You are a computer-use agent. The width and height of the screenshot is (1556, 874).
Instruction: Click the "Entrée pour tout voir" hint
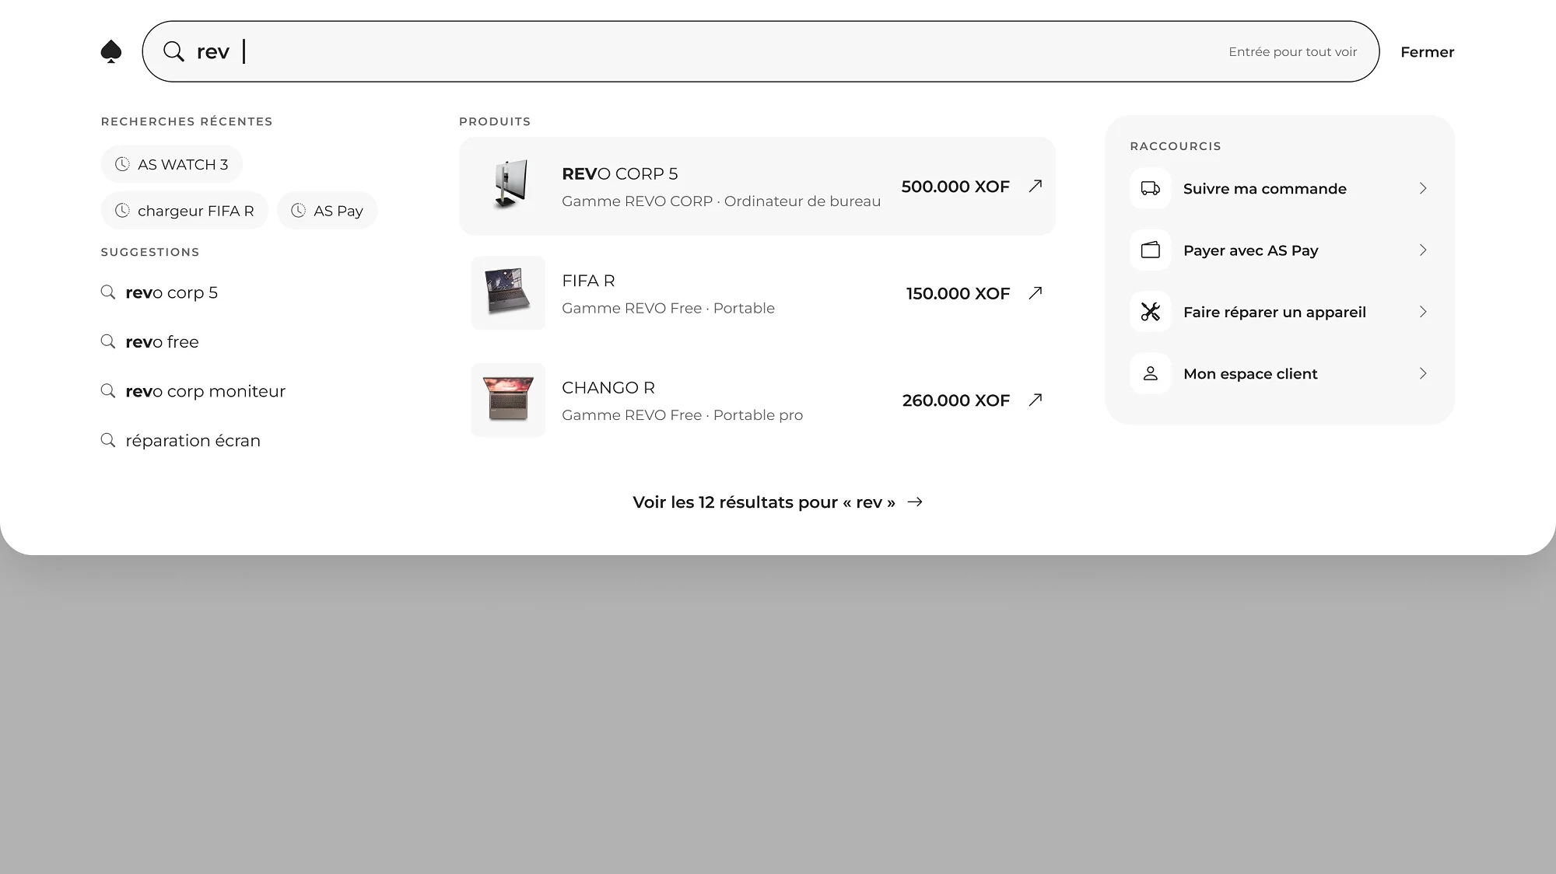(1292, 51)
